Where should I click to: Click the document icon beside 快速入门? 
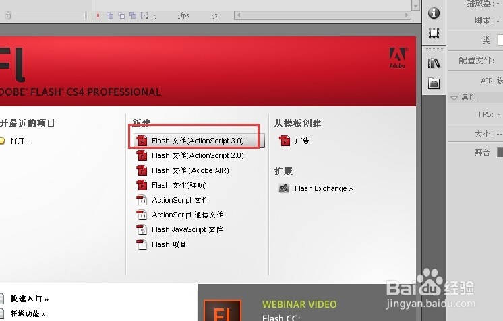click(x=2, y=299)
